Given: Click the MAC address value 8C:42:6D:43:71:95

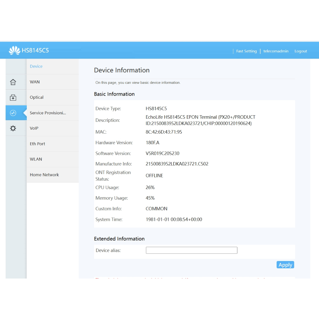Looking at the screenshot, I should pyautogui.click(x=164, y=132).
